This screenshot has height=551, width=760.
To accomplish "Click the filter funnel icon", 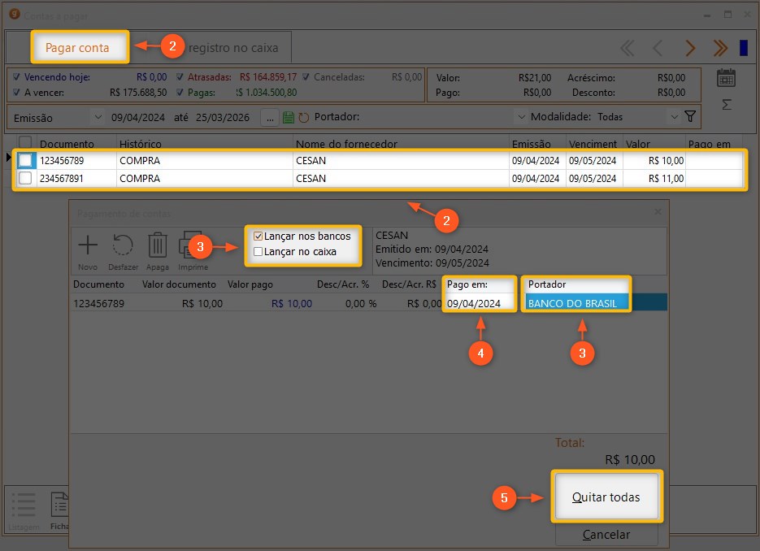I will 690,117.
